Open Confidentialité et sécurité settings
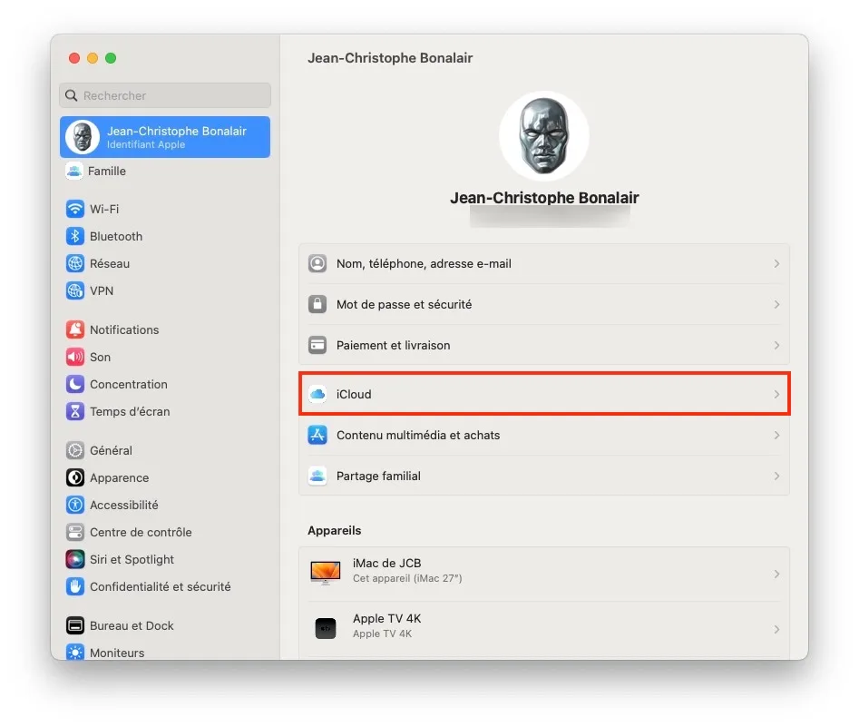 73,586
